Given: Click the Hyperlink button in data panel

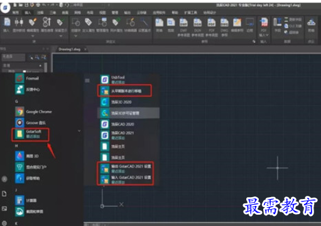Looking at the screenshot, I should pos(291,32).
